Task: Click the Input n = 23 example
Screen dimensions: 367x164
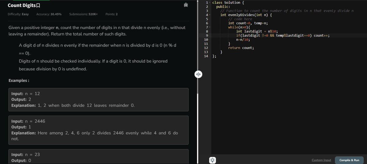Action: click(25, 155)
